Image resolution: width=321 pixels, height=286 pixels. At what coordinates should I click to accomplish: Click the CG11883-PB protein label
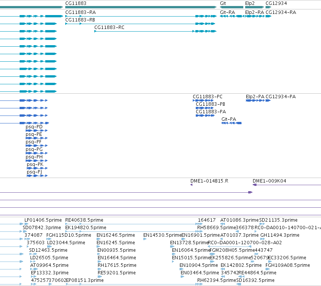pyautogui.click(x=210, y=104)
